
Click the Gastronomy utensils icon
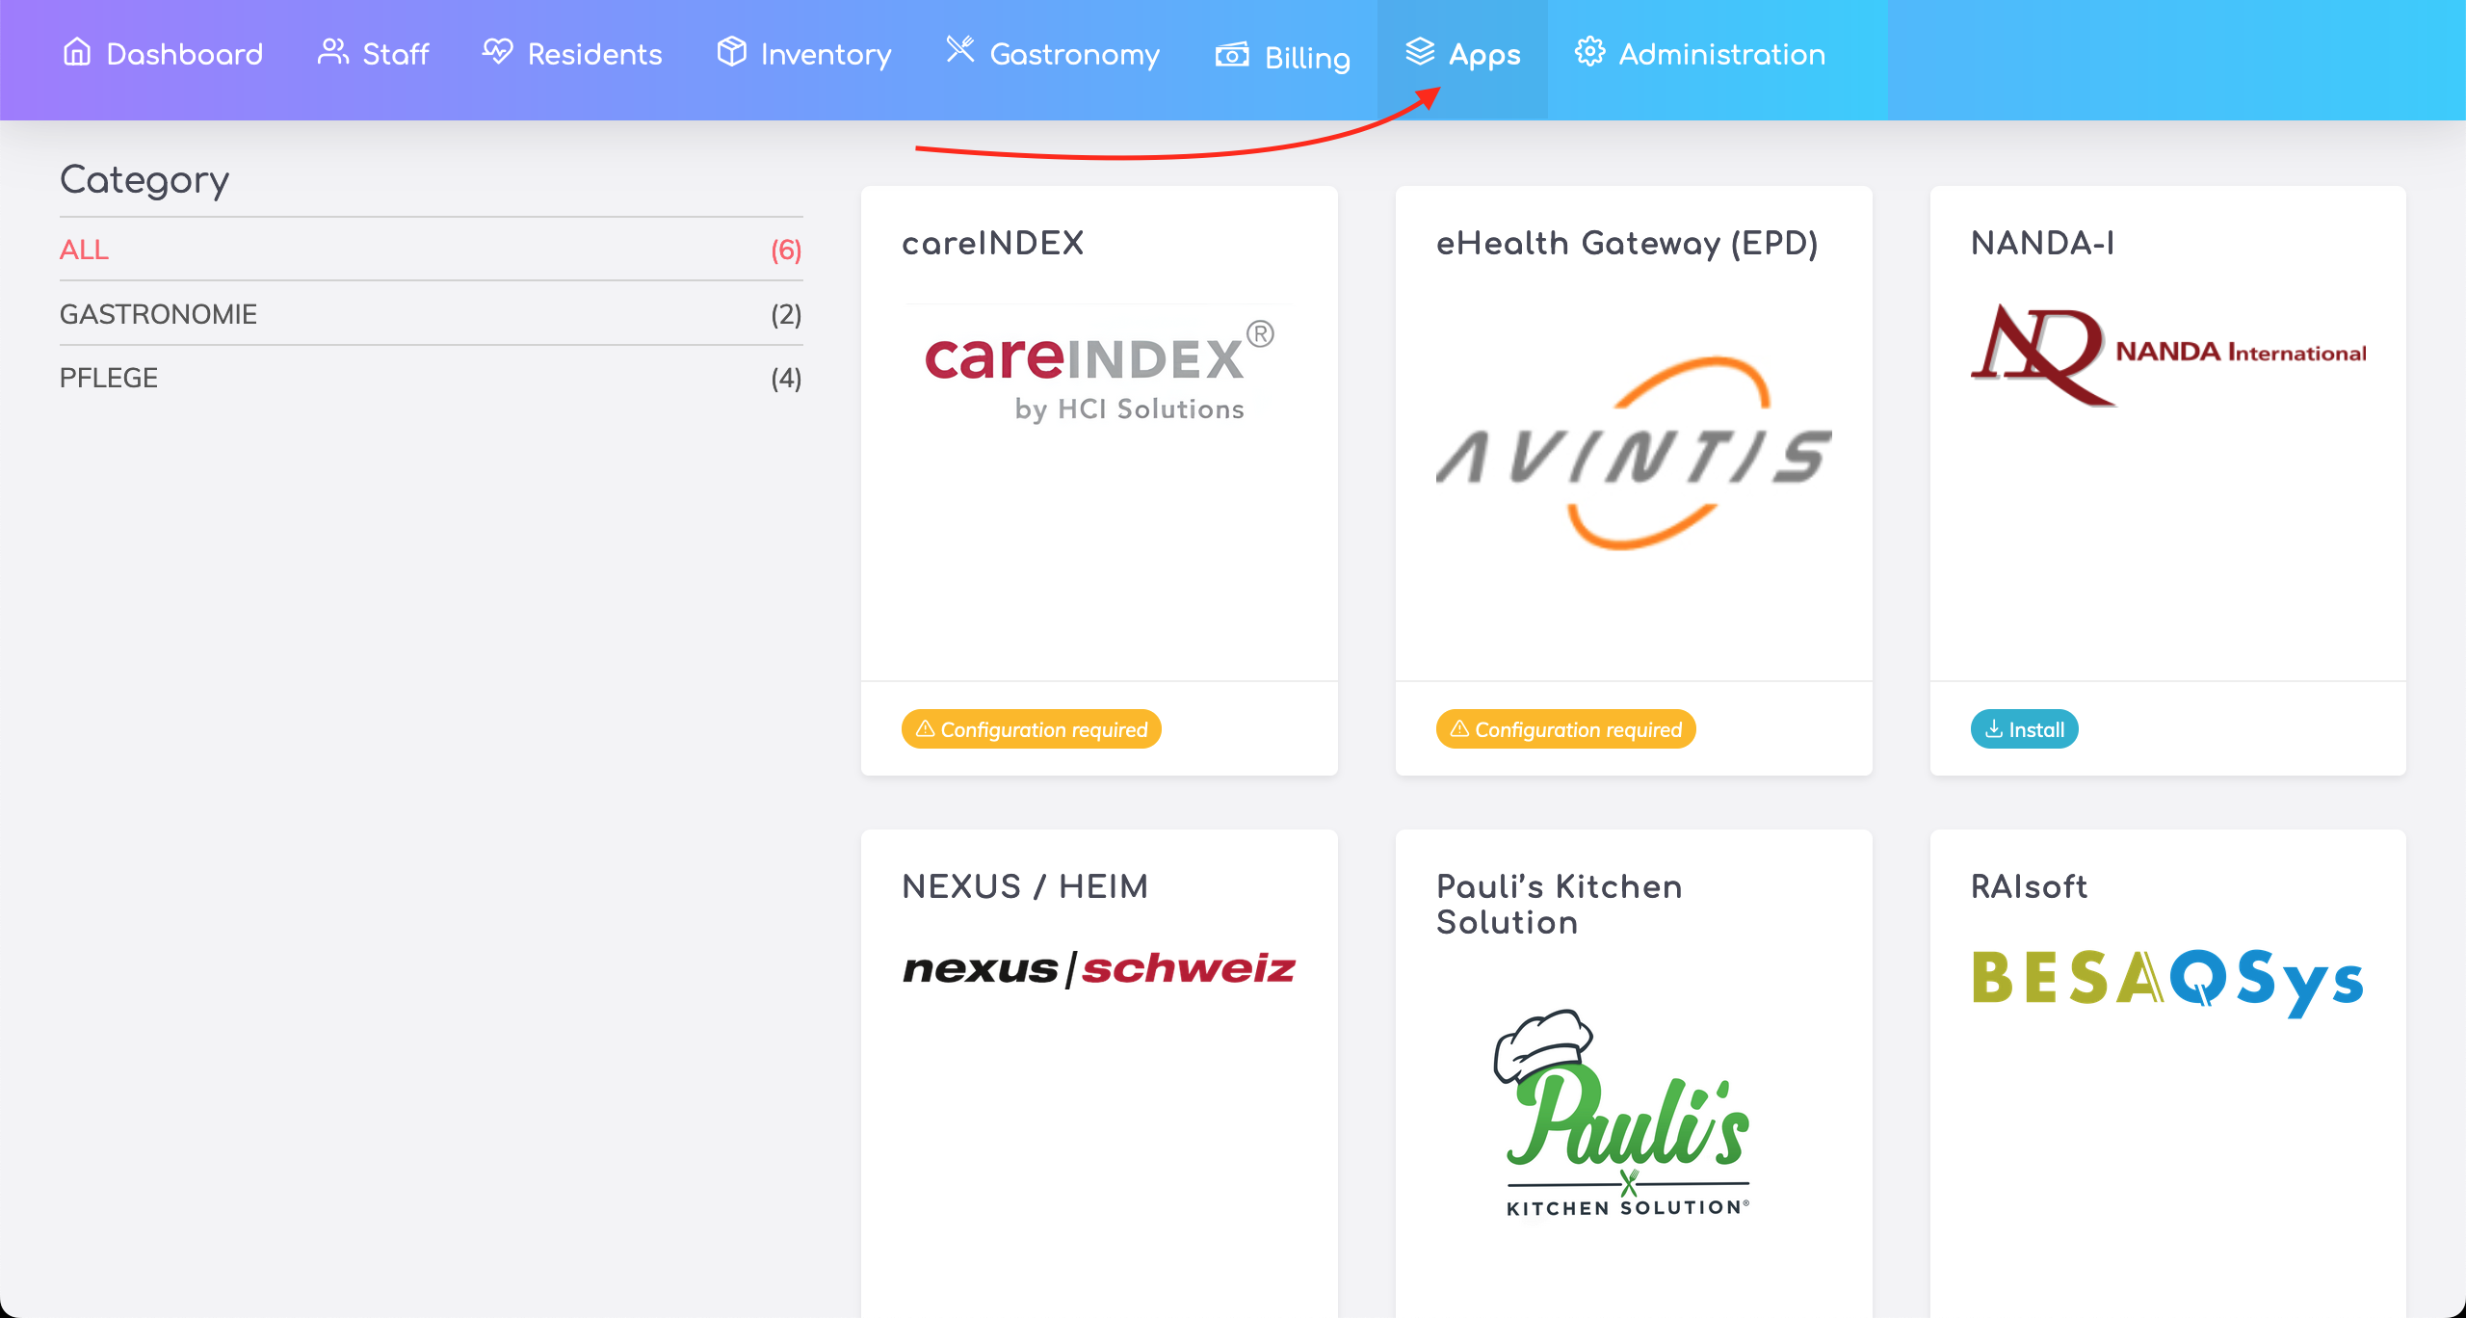coord(959,50)
